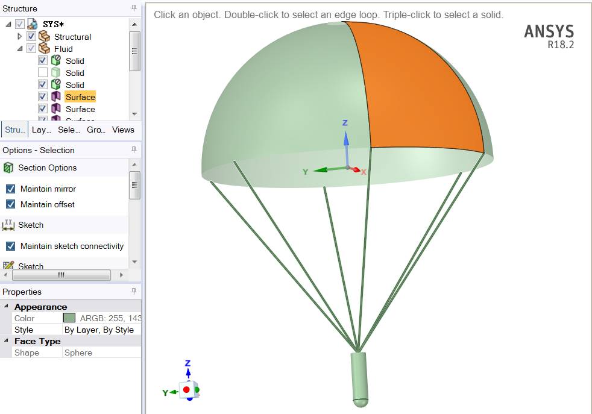Click the red X axis handle on the canopy triad
Screen dimensions: 592x414
pos(356,170)
